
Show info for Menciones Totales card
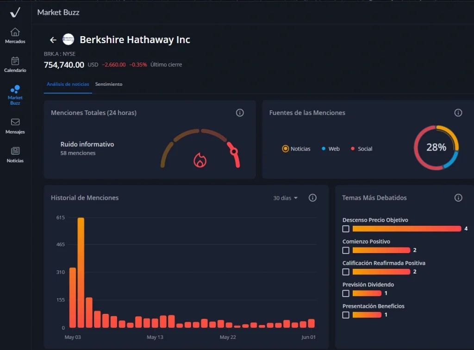pyautogui.click(x=240, y=113)
